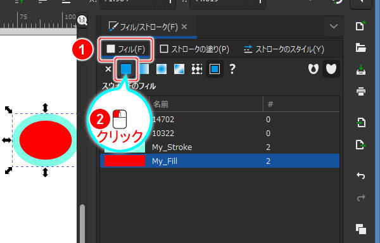Click the left-middle horizontal scale handle
The width and height of the screenshot is (380, 243).
[x=6, y=140]
